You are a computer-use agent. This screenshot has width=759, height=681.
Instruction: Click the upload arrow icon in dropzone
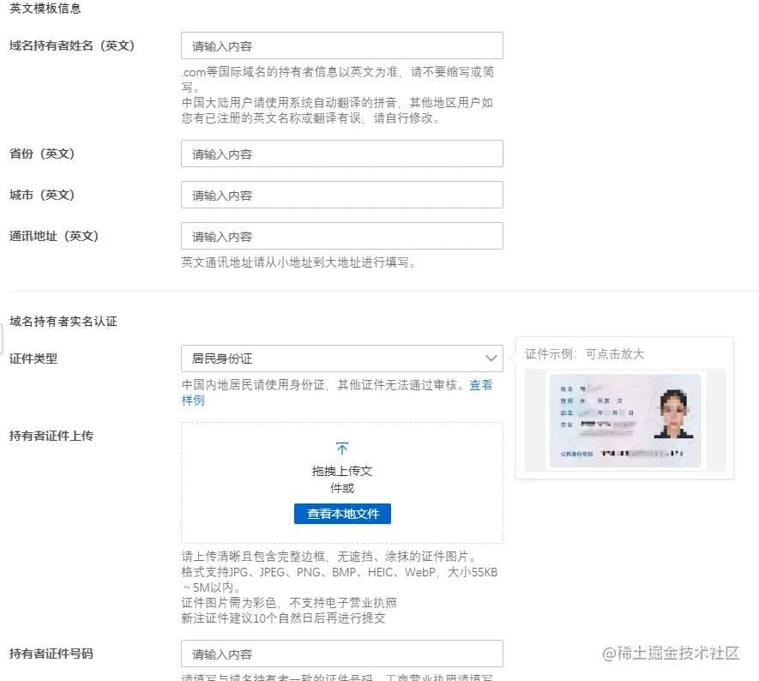pyautogui.click(x=341, y=449)
